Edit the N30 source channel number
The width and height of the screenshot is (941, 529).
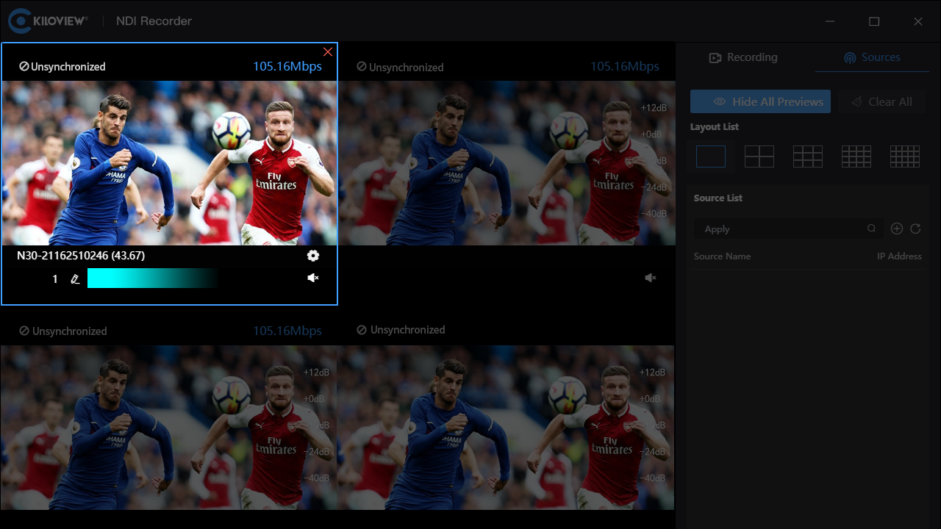click(x=75, y=278)
